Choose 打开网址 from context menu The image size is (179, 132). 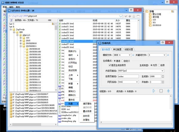[x=72, y=63]
